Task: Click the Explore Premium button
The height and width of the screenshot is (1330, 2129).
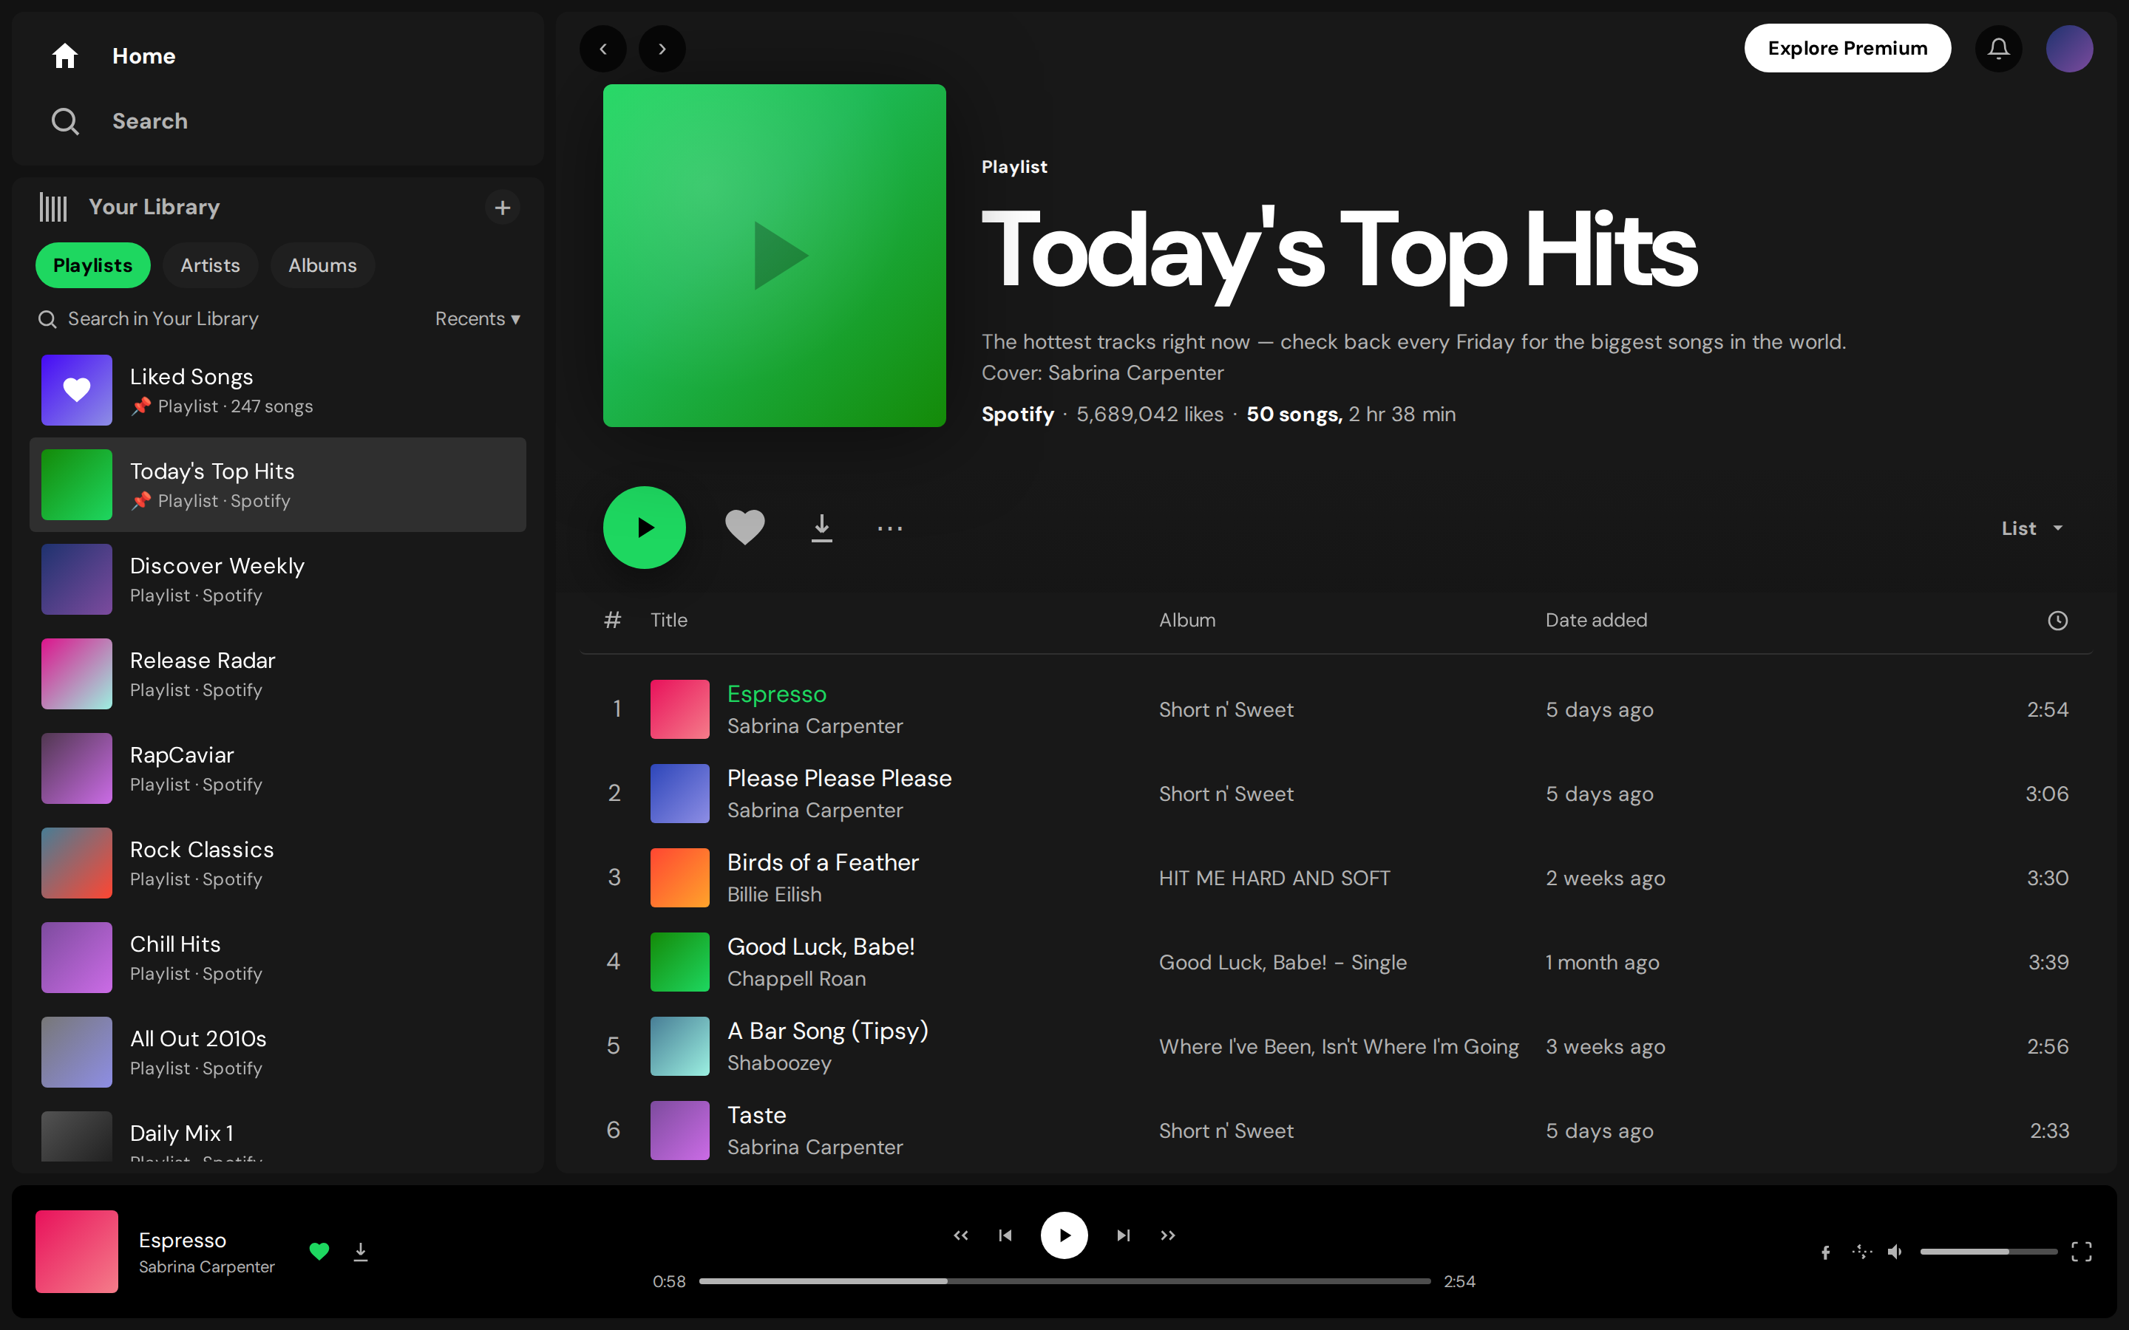Action: click(1847, 48)
